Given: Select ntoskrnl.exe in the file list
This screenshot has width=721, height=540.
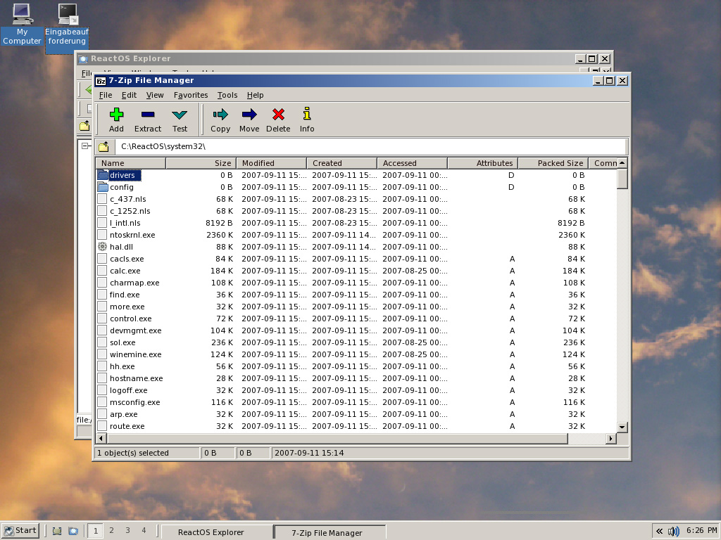Looking at the screenshot, I should (132, 235).
